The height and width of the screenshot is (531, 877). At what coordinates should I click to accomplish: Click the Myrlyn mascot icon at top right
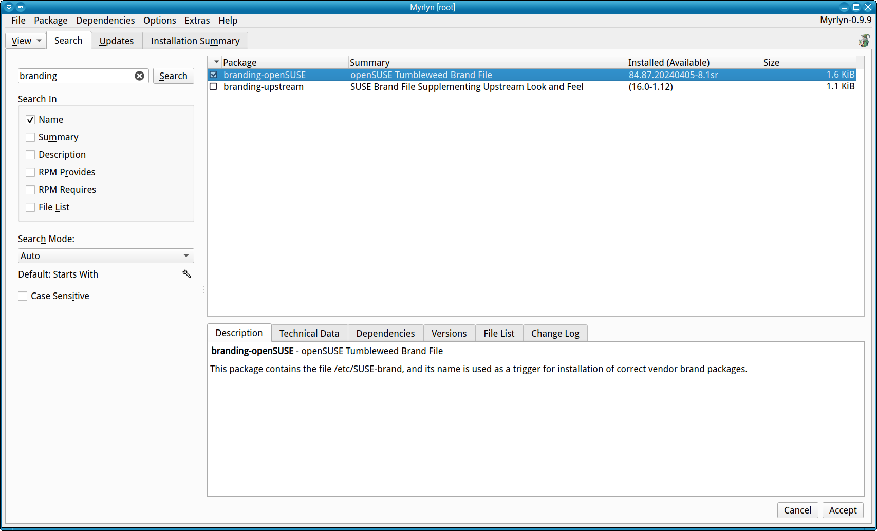click(x=864, y=41)
